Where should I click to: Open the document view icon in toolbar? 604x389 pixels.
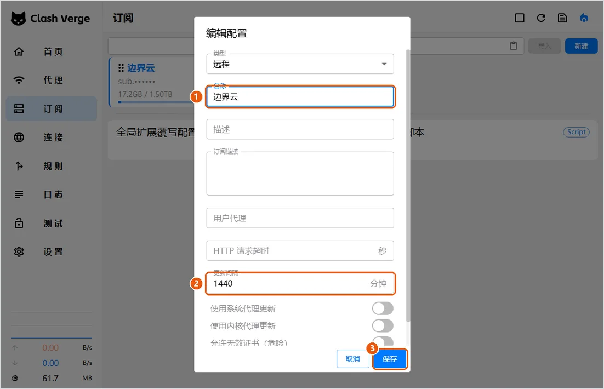coord(562,18)
